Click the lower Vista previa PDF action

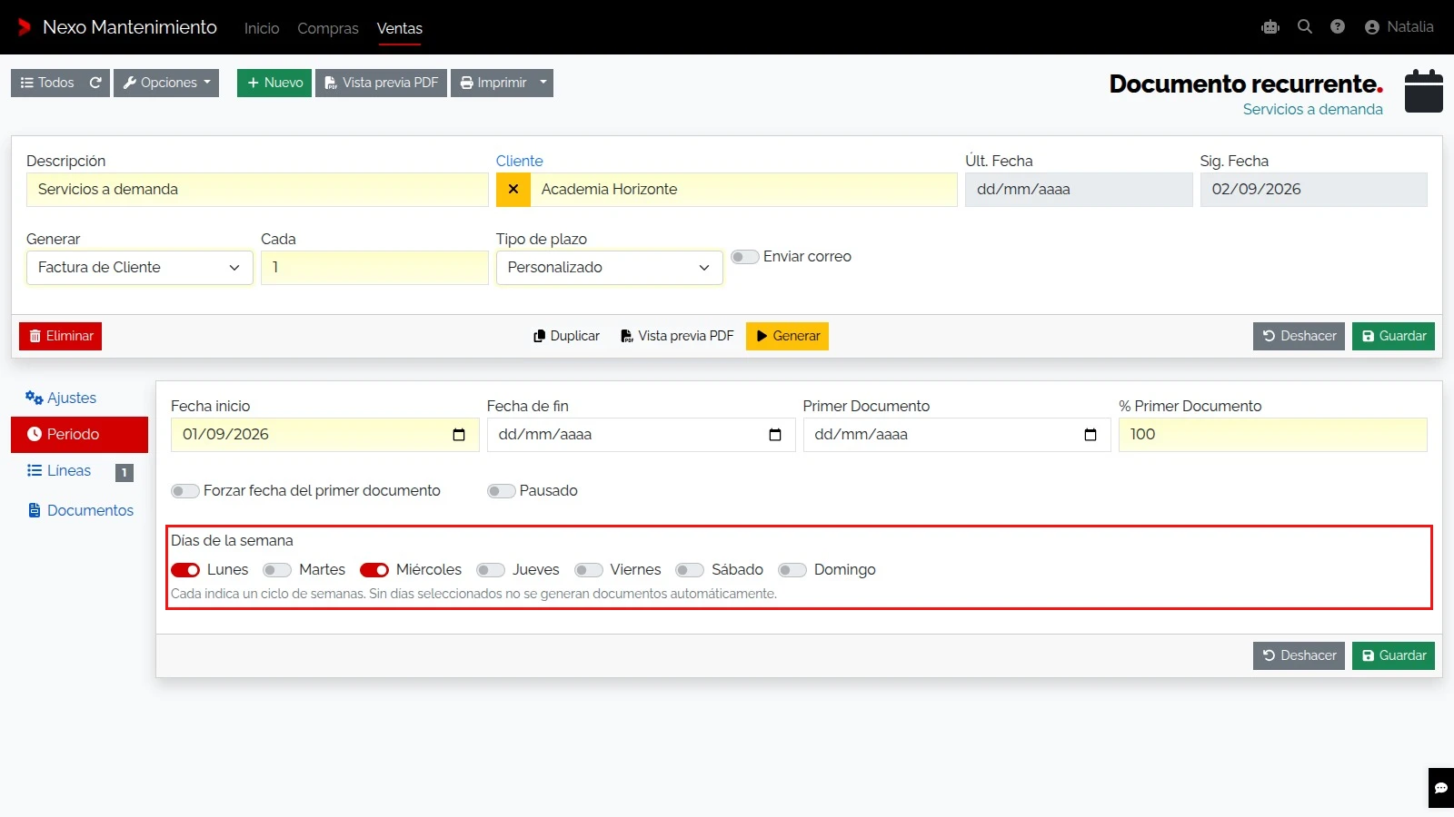(677, 336)
